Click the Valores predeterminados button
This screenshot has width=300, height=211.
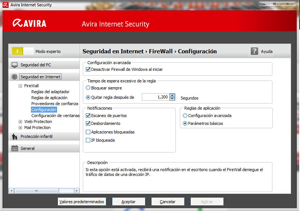pyautogui.click(x=82, y=202)
